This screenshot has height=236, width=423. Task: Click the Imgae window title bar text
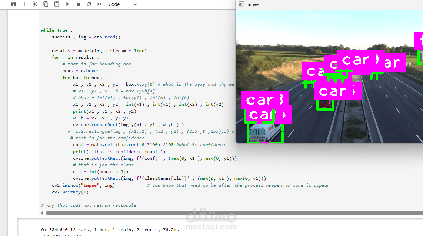coord(252,4)
